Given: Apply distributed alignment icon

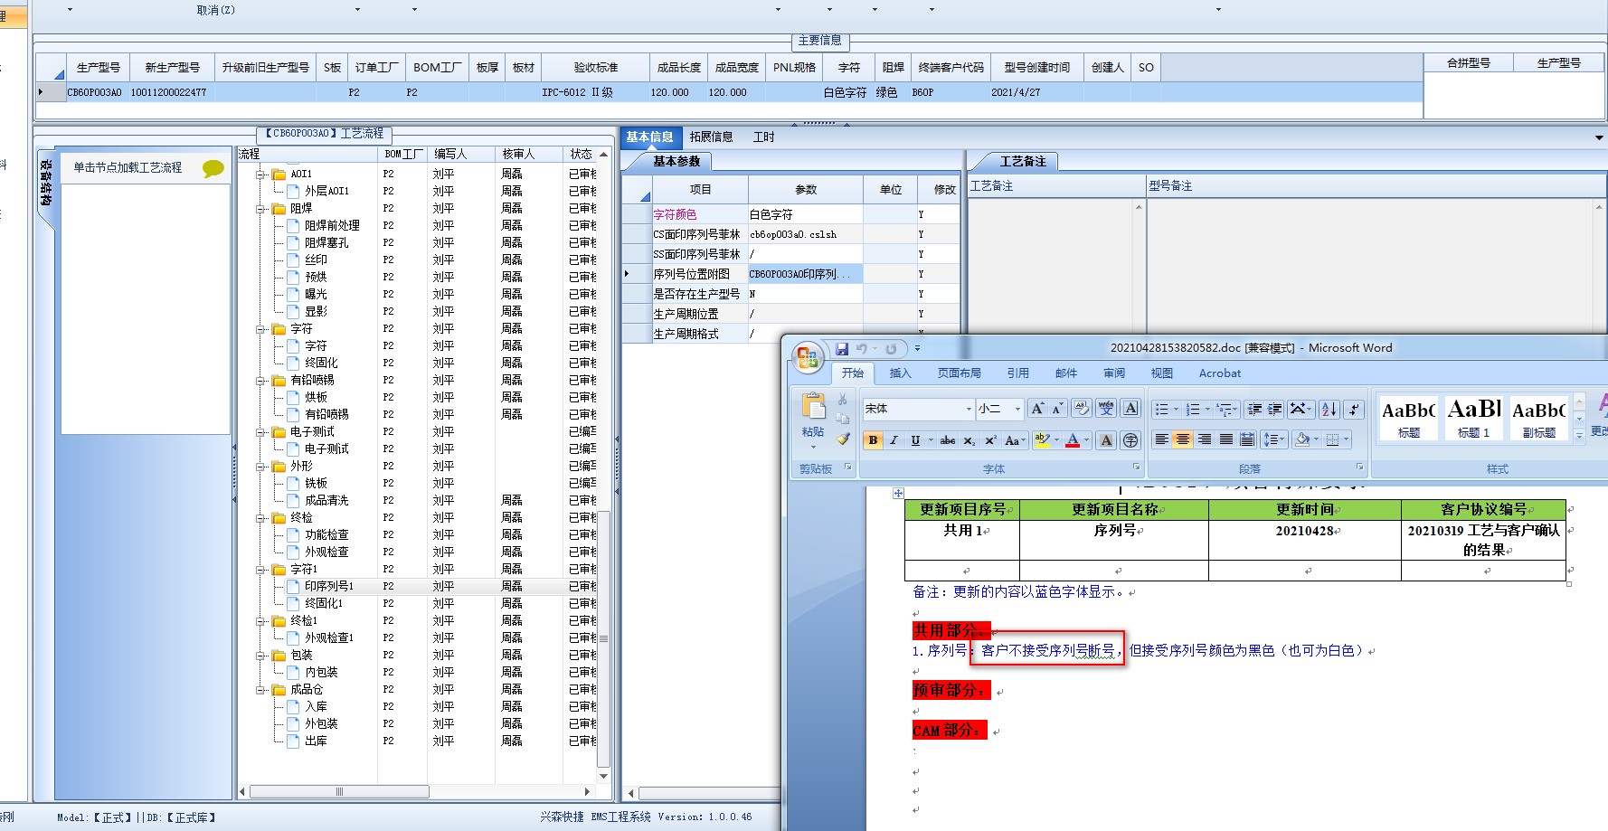Looking at the screenshot, I should (1247, 439).
